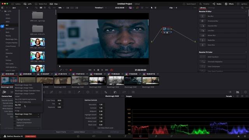Choose Blackmagic Design Extended Video option

pos(28,91)
